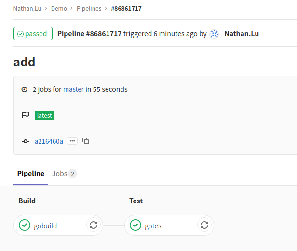Expand the commit description ellipsis
The image size is (297, 251).
pyautogui.click(x=72, y=141)
